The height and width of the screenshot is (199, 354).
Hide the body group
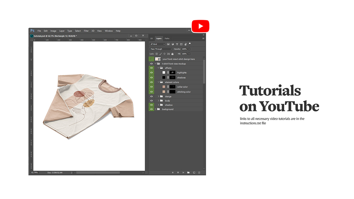coord(151,101)
